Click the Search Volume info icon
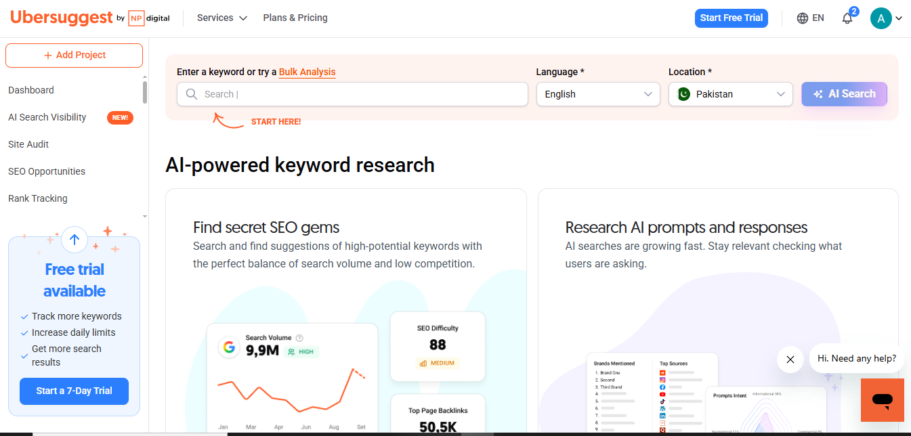911x436 pixels. pyautogui.click(x=299, y=338)
